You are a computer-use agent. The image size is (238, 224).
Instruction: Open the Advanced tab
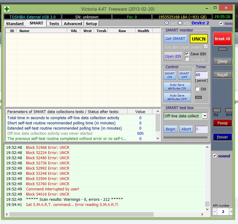pos(73,24)
